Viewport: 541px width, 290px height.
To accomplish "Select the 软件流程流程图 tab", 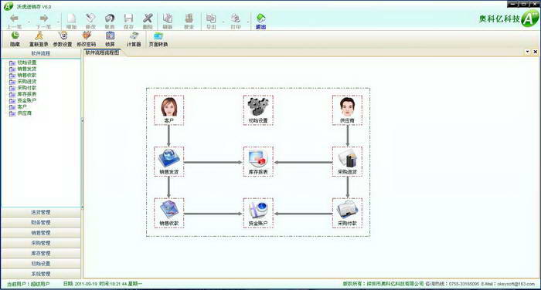I will pyautogui.click(x=102, y=52).
